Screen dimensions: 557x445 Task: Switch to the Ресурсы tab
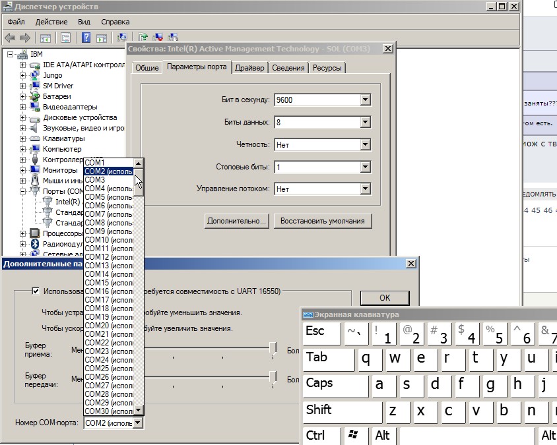[327, 68]
